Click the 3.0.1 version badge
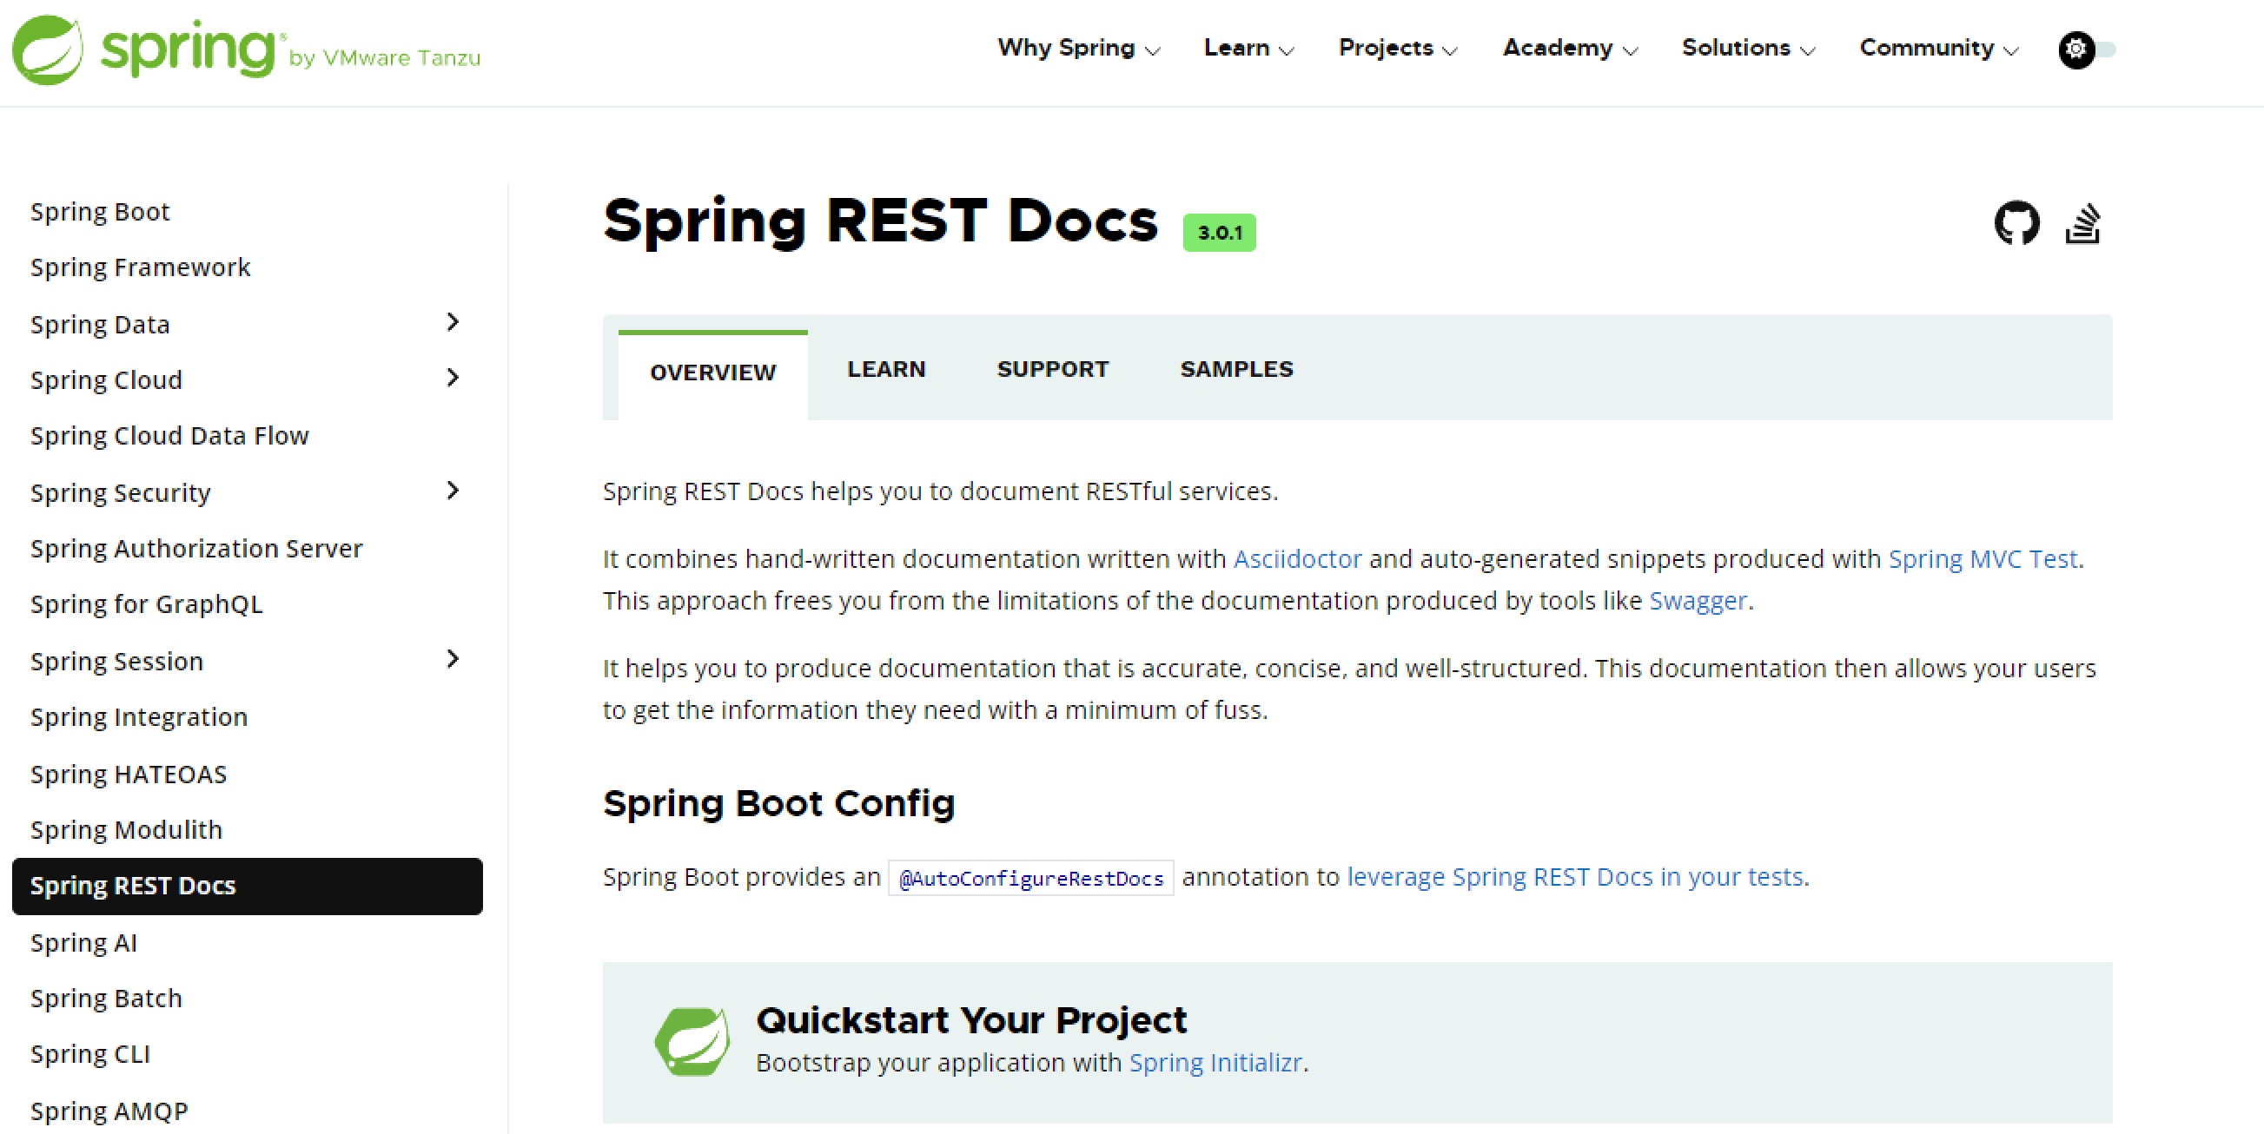The width and height of the screenshot is (2264, 1134). 1218,232
